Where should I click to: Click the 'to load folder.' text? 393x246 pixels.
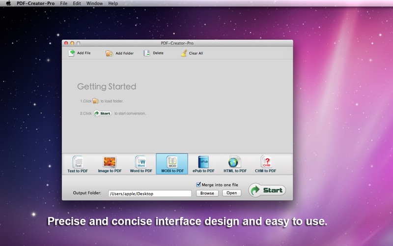coord(112,101)
